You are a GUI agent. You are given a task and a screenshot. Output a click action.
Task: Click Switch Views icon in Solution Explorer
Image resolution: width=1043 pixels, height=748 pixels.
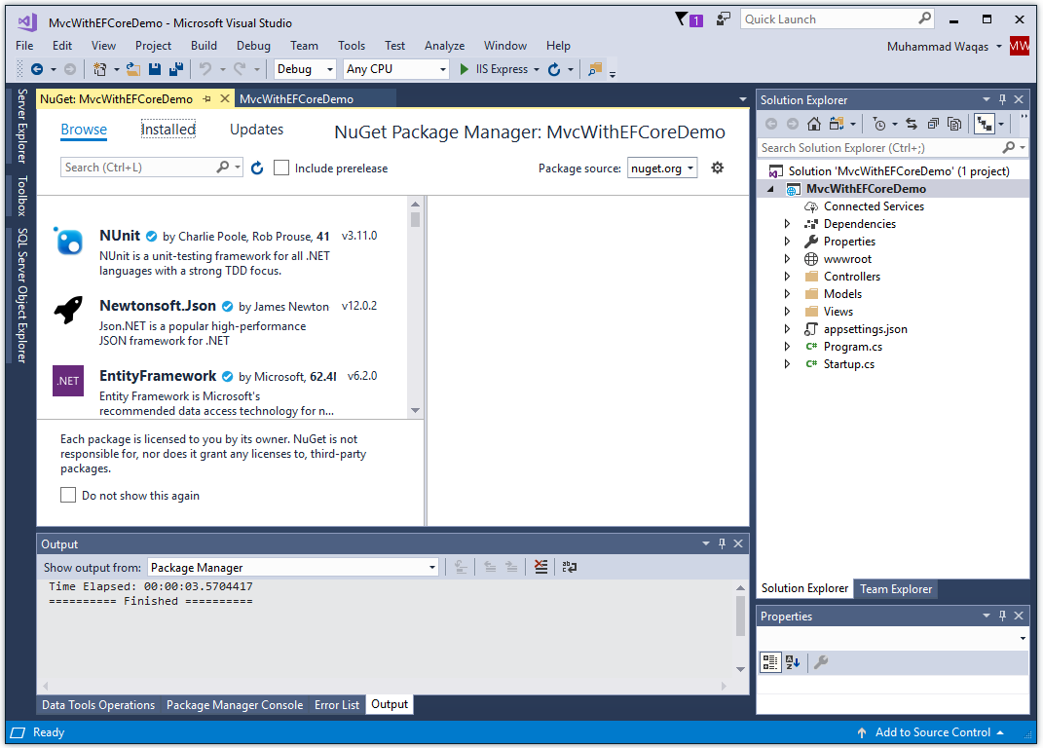837,124
